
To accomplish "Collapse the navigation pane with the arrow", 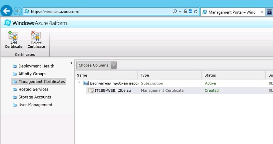I will 71,63.
